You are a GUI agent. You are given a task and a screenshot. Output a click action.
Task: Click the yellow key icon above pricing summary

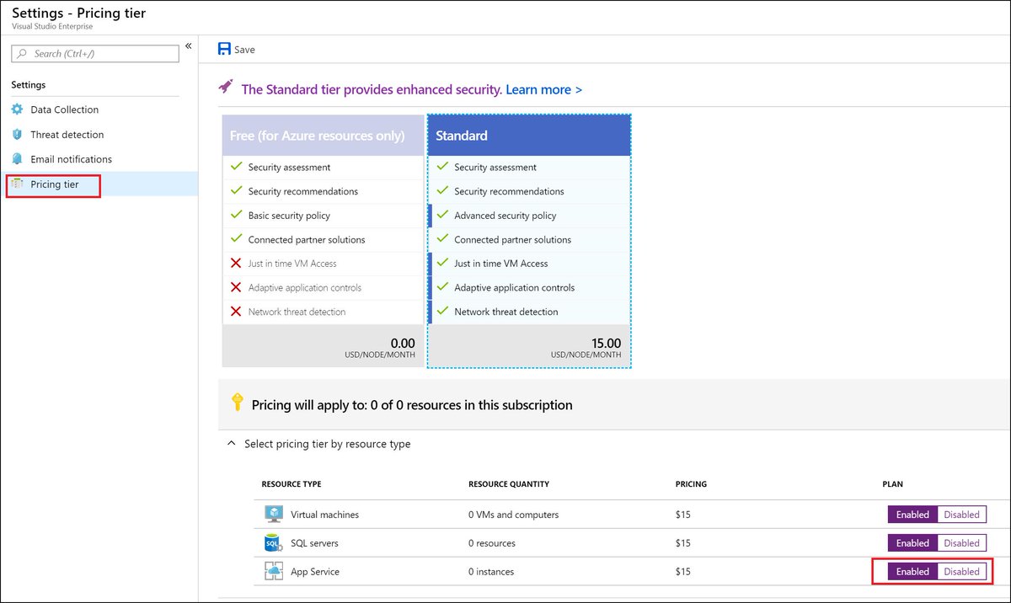coord(238,403)
